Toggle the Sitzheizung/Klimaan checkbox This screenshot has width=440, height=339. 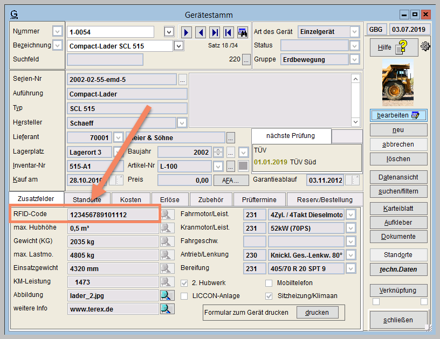pos(269,296)
